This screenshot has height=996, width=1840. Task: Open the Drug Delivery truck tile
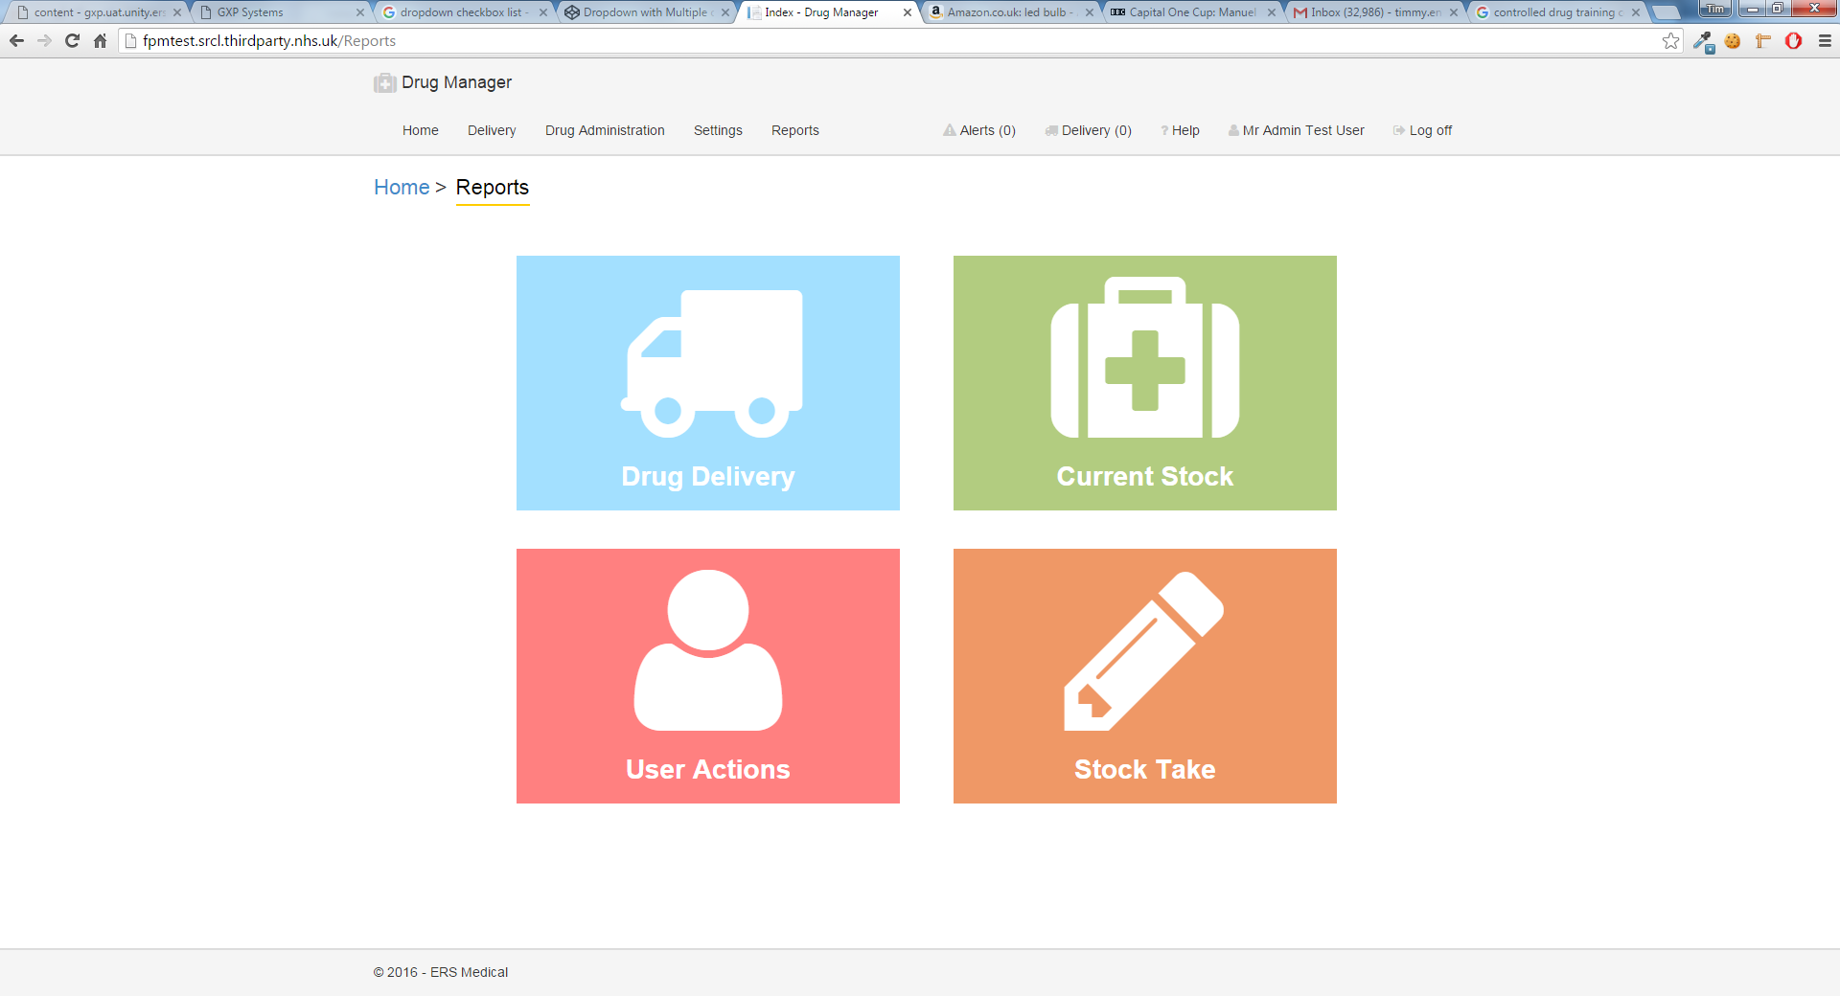click(x=707, y=383)
